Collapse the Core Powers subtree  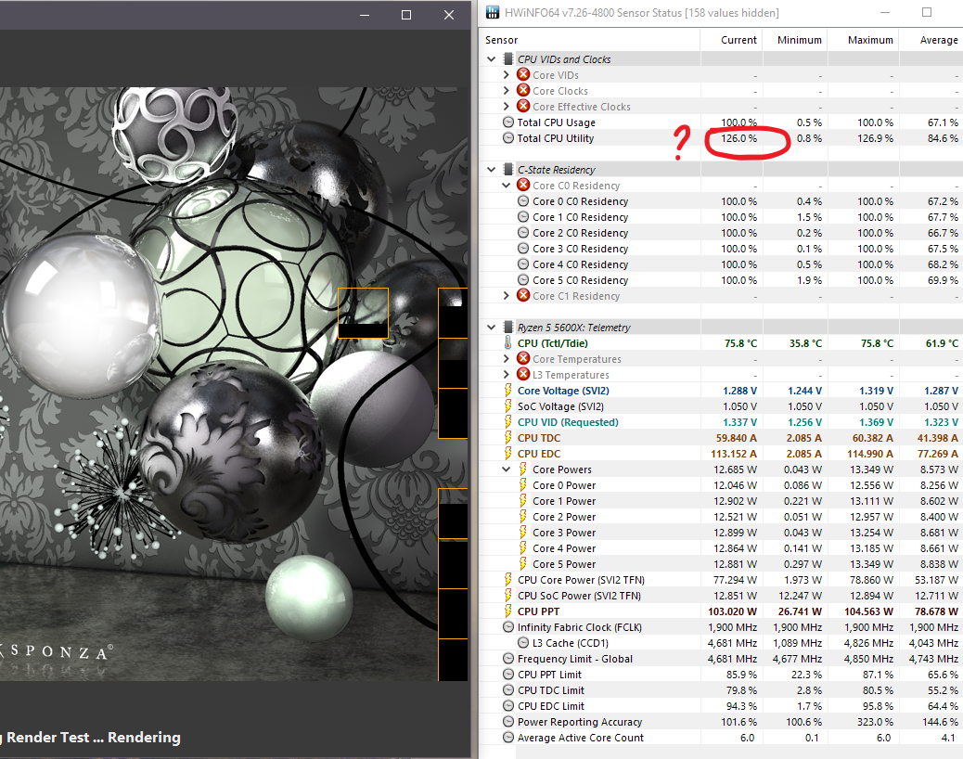[x=506, y=470]
